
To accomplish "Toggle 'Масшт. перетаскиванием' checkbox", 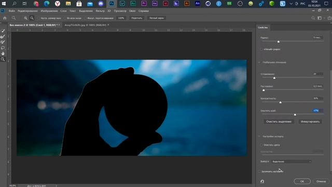I will tap(85, 18).
